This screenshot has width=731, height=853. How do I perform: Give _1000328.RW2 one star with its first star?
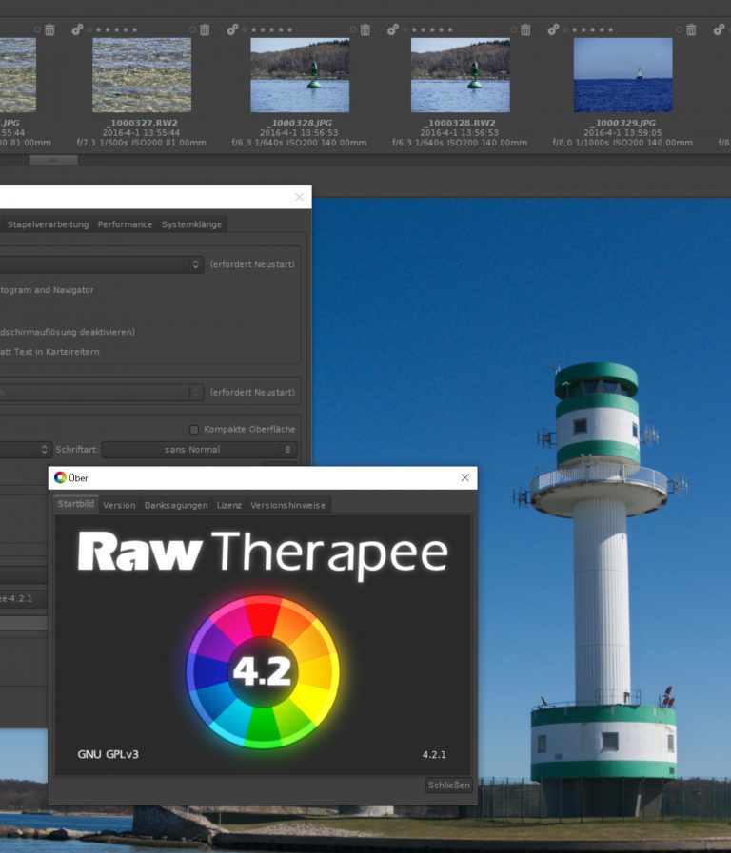414,29
